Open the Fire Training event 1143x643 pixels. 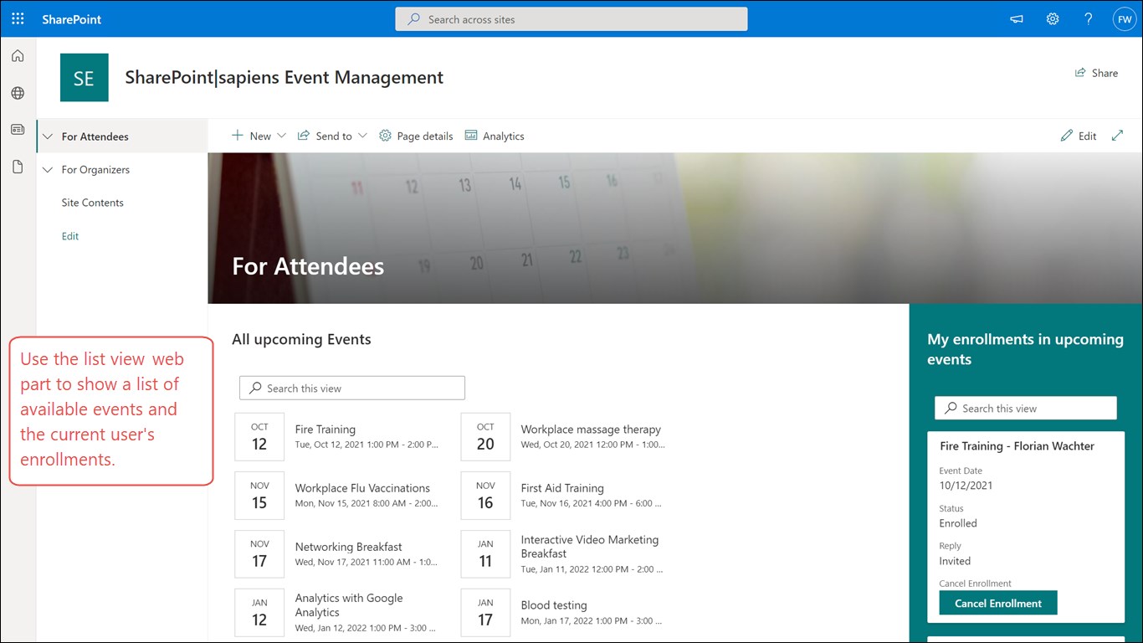coord(325,430)
